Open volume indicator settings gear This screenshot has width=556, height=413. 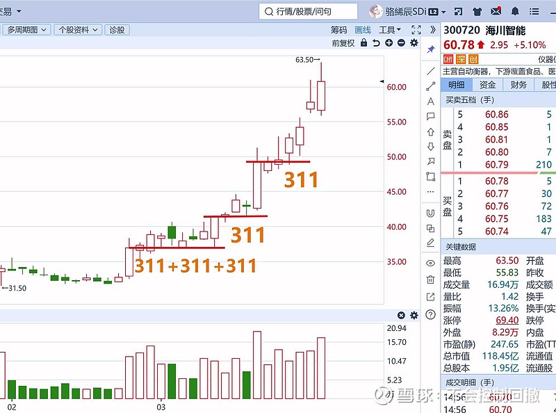pyautogui.click(x=414, y=316)
